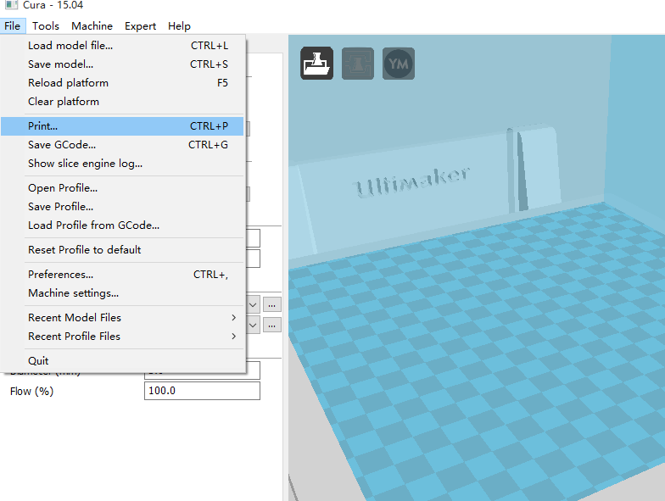This screenshot has width=665, height=501.
Task: Select Quit from File menu
Action: tap(122, 361)
